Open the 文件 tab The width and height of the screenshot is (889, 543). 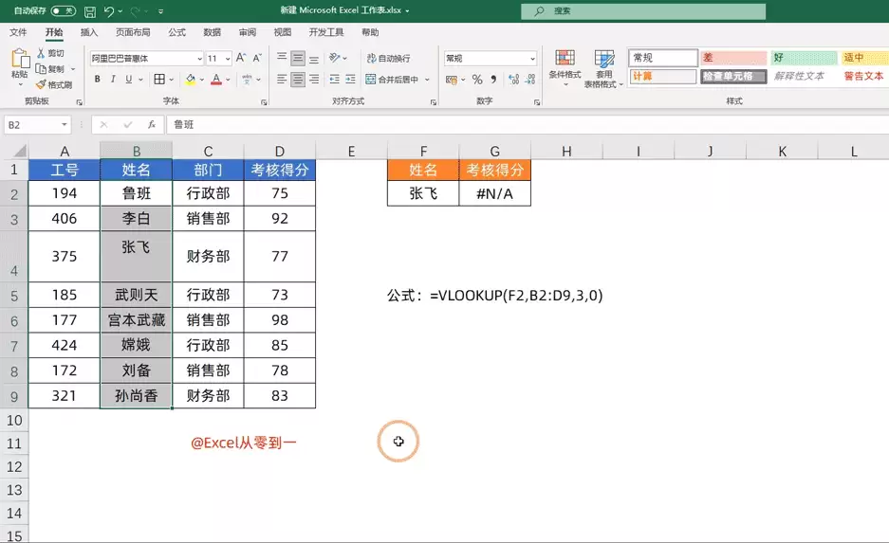coord(18,32)
